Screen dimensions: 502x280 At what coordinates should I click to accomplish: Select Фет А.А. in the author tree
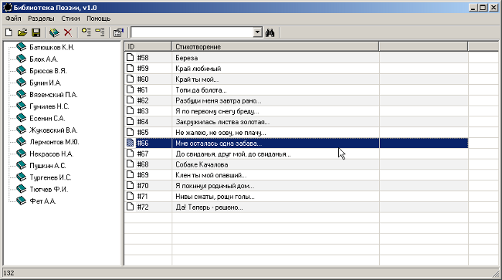(x=42, y=201)
